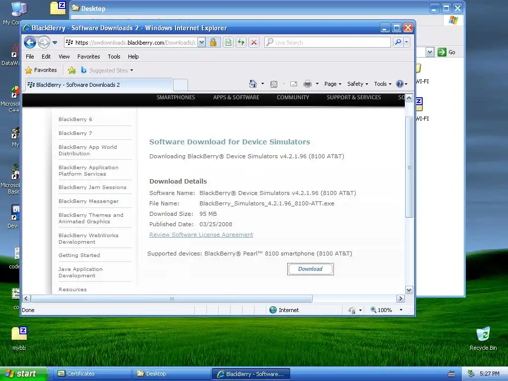The height and width of the screenshot is (381, 508).
Task: Open search provider dropdown arrow
Action: point(407,43)
